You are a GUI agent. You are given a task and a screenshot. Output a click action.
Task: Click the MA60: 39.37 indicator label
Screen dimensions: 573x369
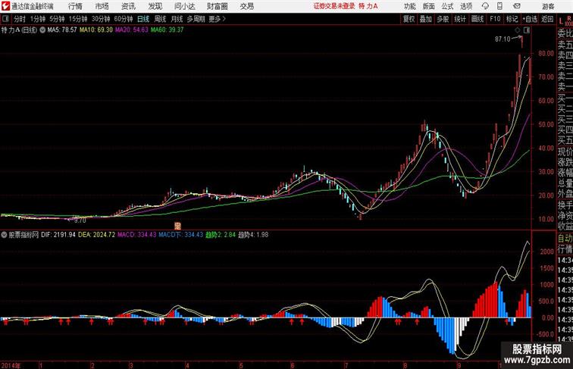pyautogui.click(x=167, y=30)
